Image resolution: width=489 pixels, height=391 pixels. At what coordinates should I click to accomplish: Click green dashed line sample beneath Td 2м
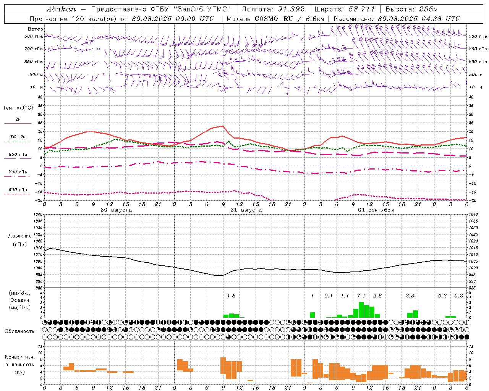pyautogui.click(x=17, y=141)
